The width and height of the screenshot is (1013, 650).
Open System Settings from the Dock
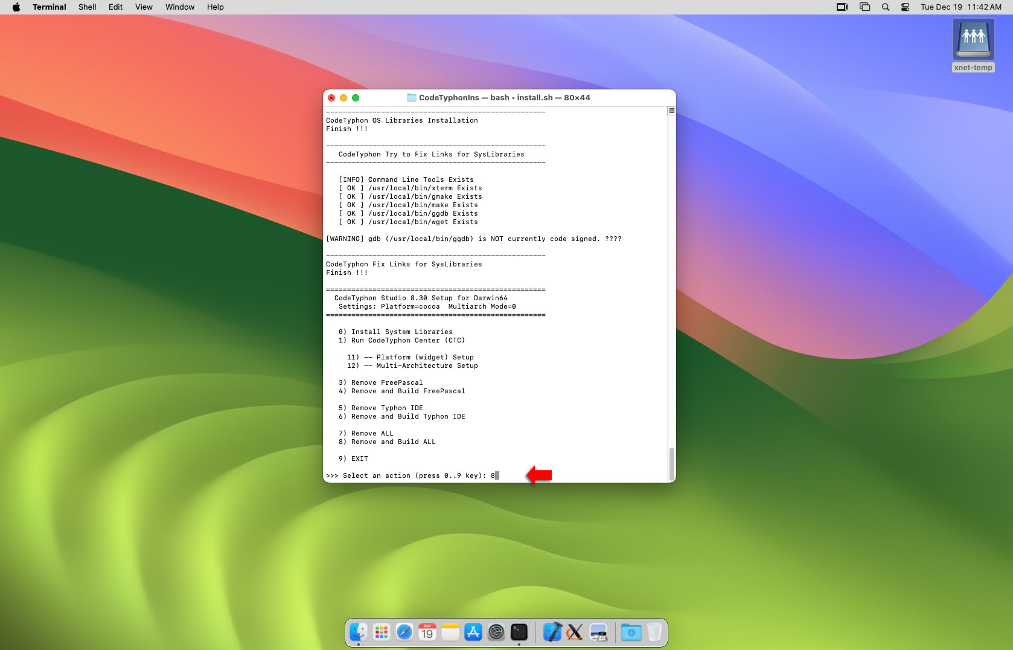coord(496,632)
